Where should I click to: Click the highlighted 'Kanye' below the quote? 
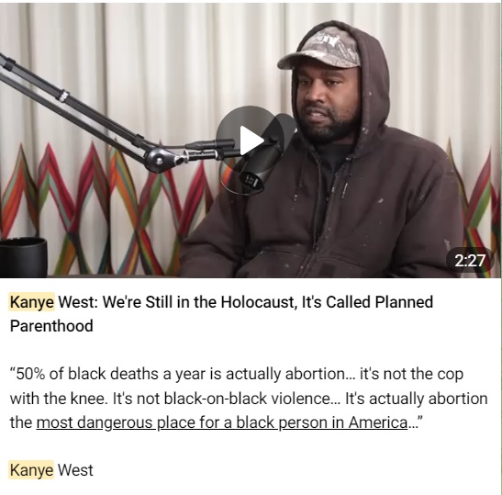[31, 470]
